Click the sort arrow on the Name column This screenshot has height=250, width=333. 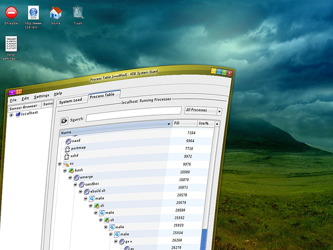[169, 124]
